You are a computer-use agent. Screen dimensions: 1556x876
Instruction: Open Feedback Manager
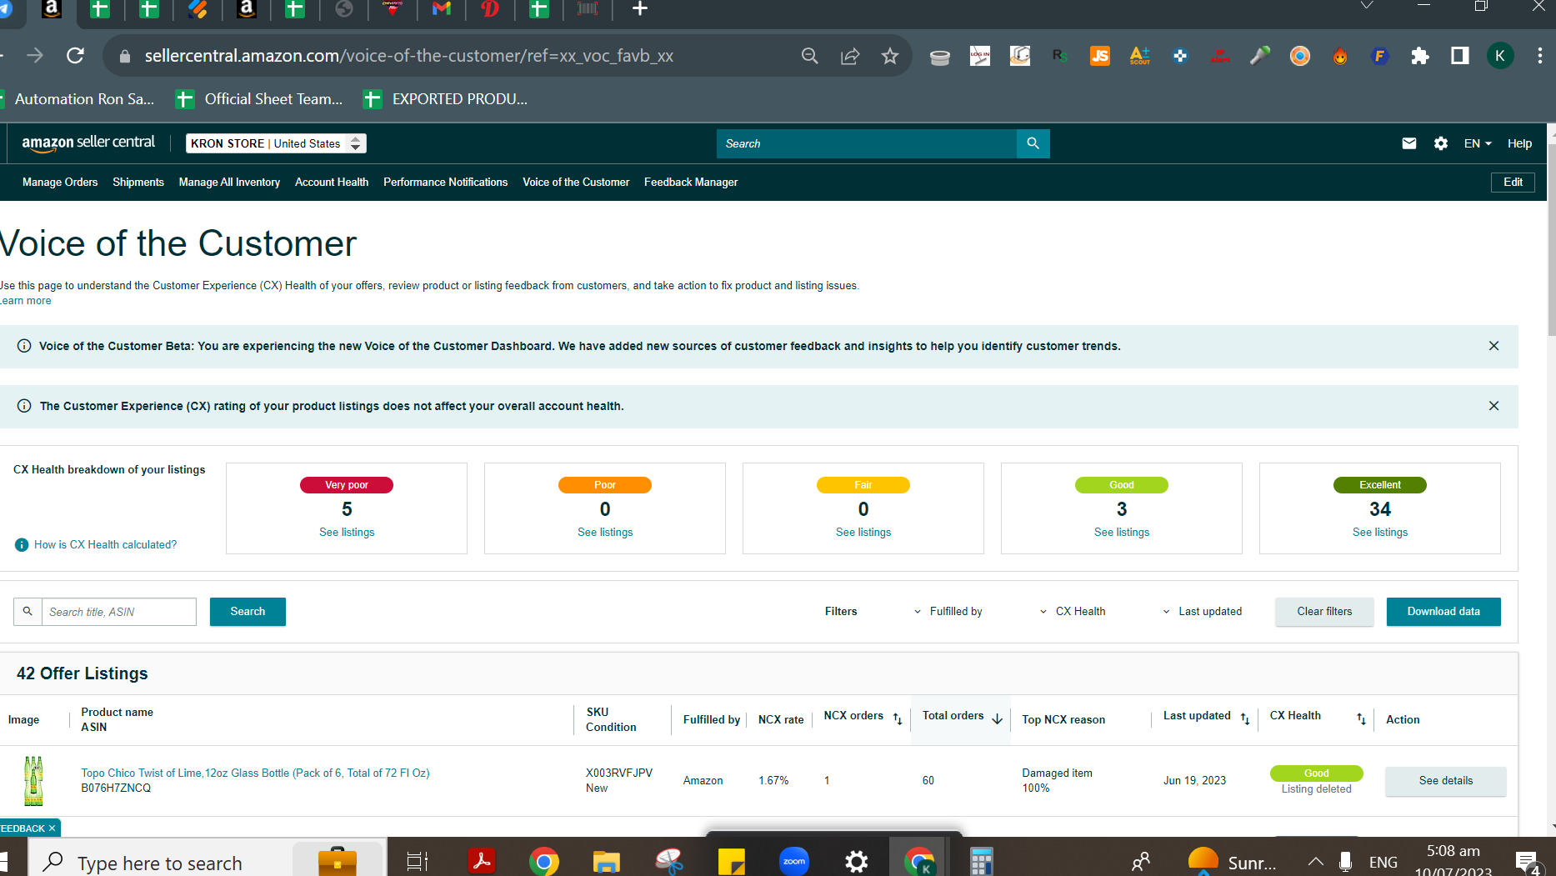click(691, 183)
